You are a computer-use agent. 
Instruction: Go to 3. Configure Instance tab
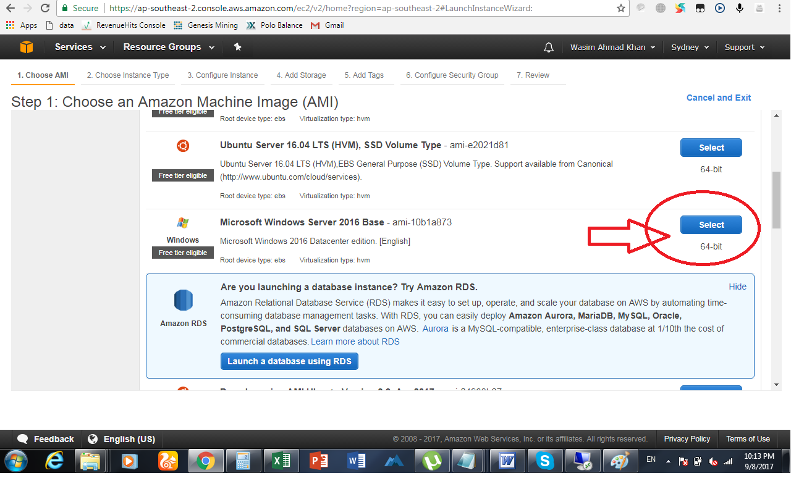pos(222,75)
